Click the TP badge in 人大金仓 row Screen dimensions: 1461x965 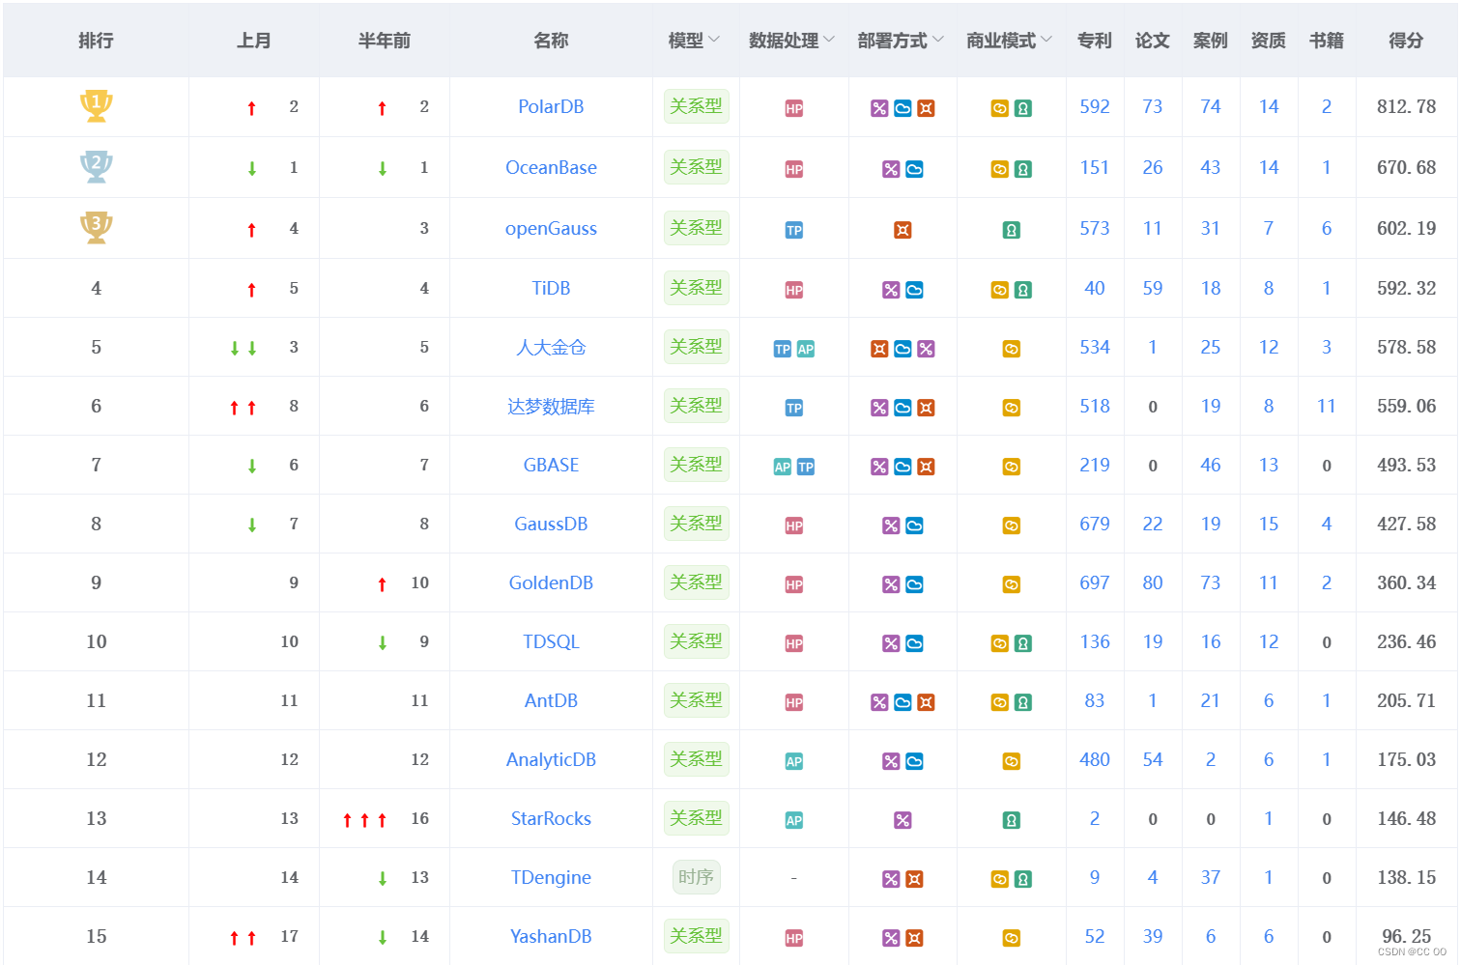coord(783,349)
